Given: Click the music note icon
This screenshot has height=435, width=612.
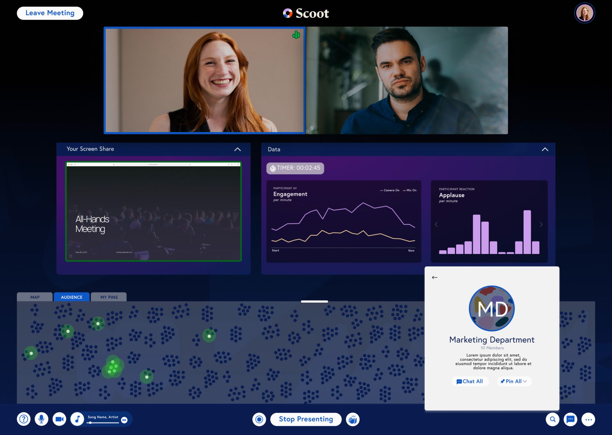Looking at the screenshot, I should pyautogui.click(x=77, y=419).
